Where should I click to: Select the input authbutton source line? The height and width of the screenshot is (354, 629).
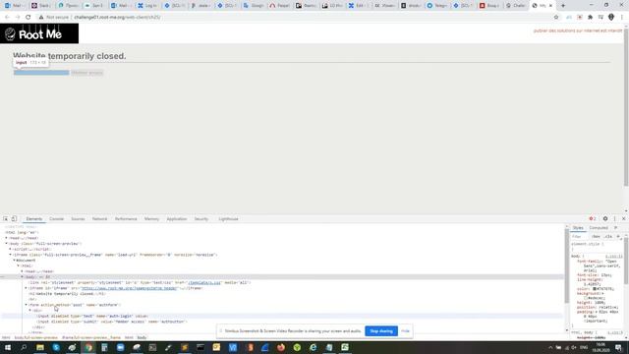112,322
